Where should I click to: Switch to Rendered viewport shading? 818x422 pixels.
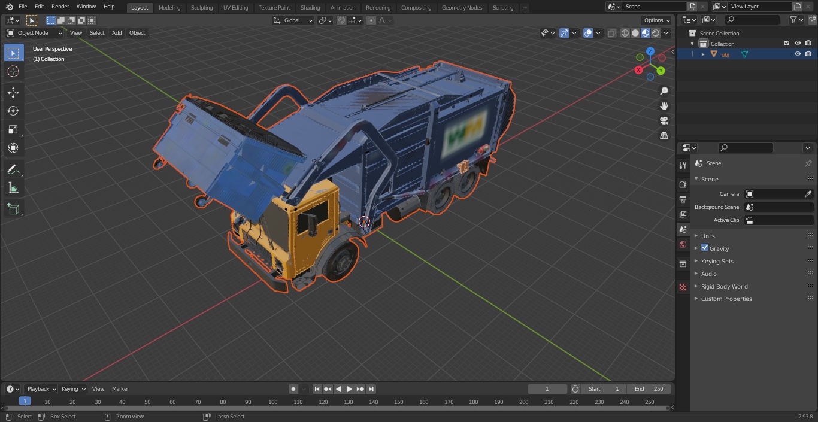(x=656, y=33)
